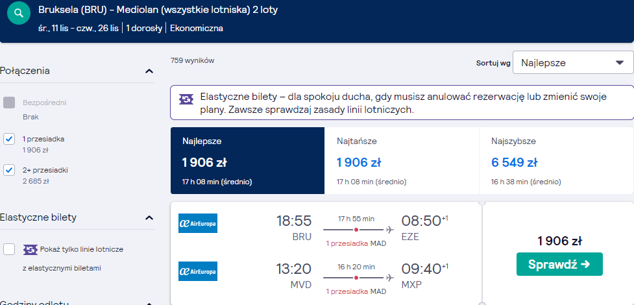
Task: Click the disabled Bezpośredni checkbox
Action: pos(9,103)
